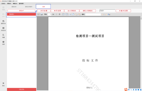
Task: Zoom out the PDF with minus magnifier
Action: (76, 14)
